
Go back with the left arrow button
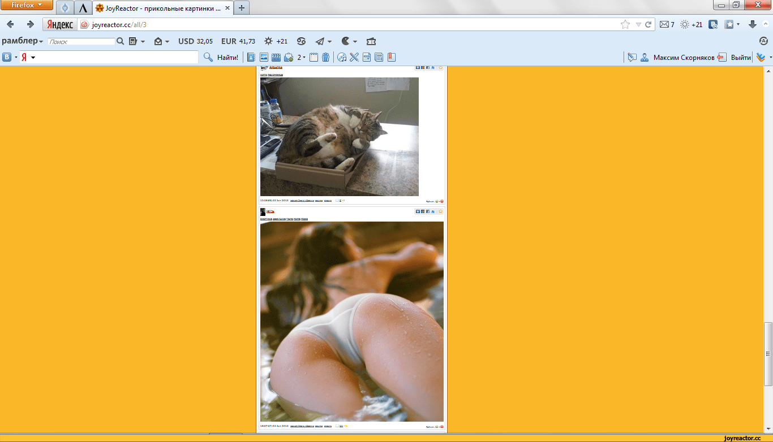pyautogui.click(x=10, y=24)
